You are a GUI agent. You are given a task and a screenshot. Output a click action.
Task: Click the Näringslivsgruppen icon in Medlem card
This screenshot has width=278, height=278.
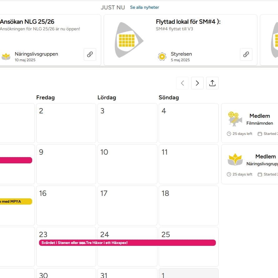coord(235,160)
